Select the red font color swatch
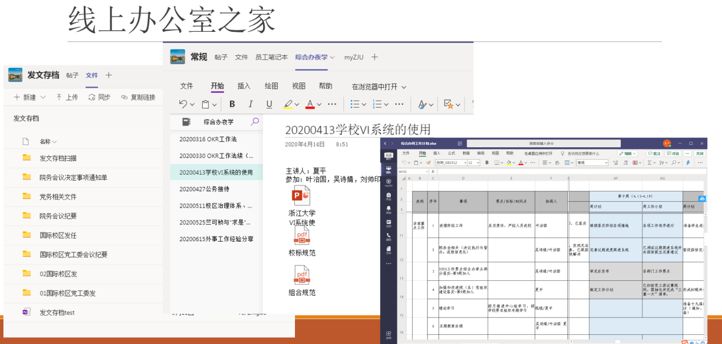The width and height of the screenshot is (722, 344). point(310,104)
